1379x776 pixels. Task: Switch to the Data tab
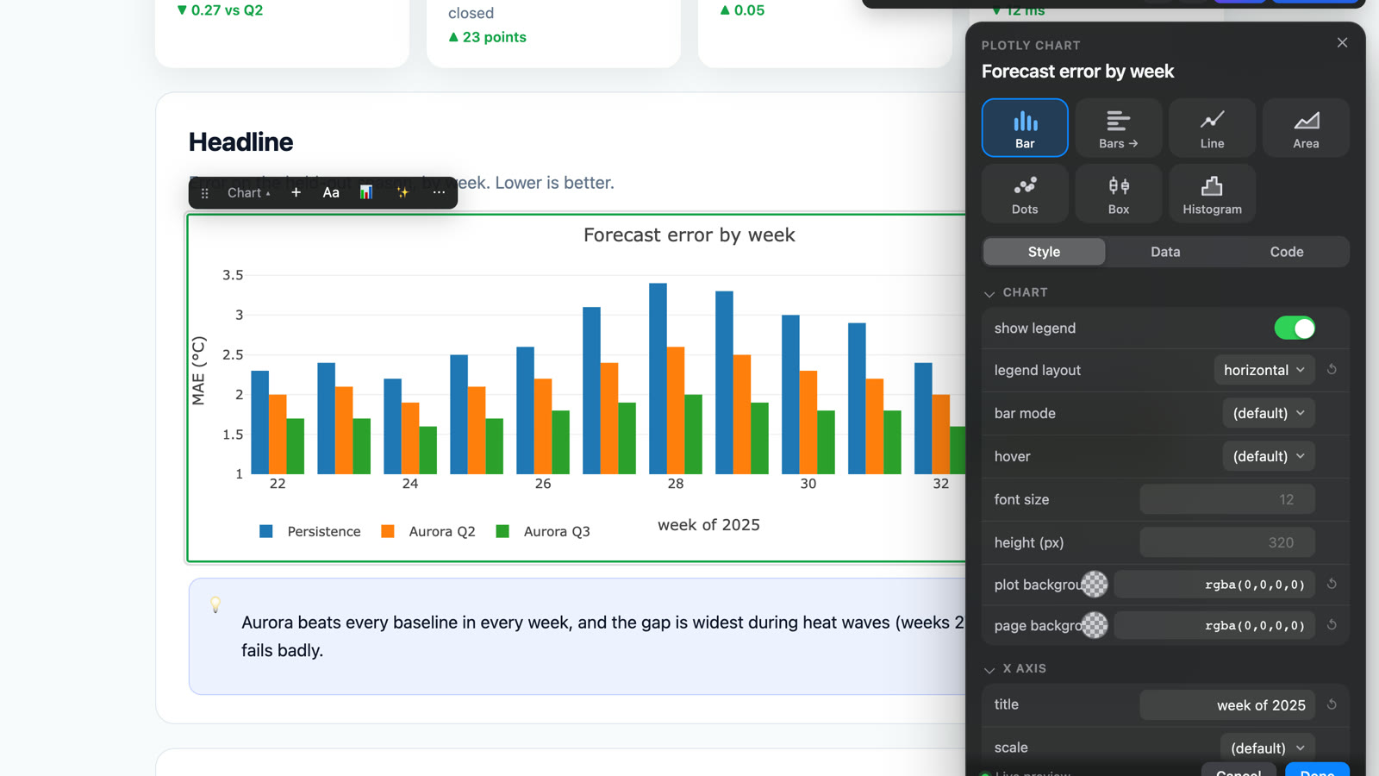coord(1165,252)
